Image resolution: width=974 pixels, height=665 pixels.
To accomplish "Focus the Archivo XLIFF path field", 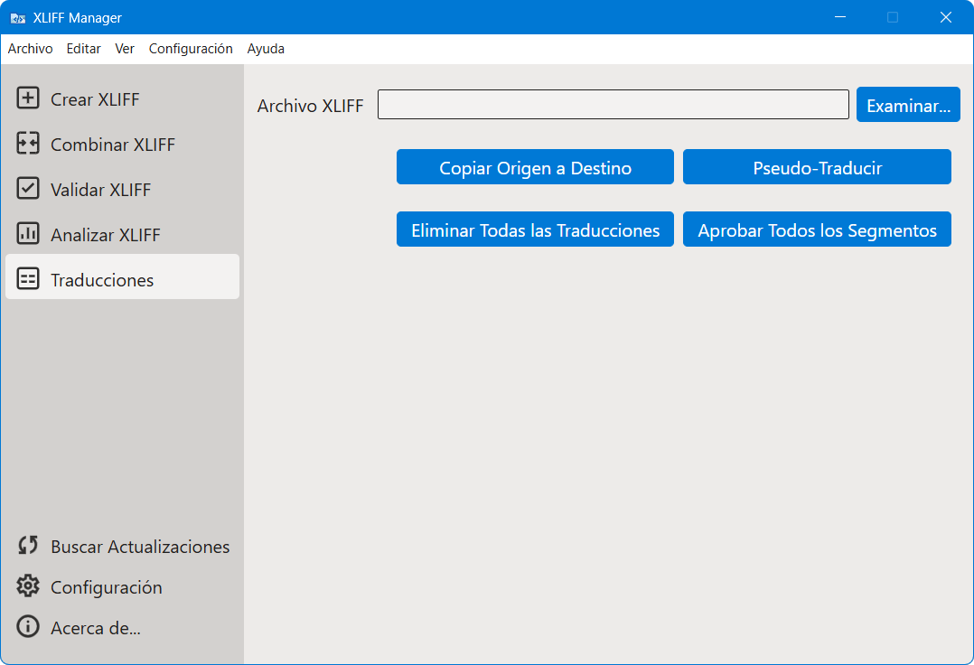I will pyautogui.click(x=613, y=104).
